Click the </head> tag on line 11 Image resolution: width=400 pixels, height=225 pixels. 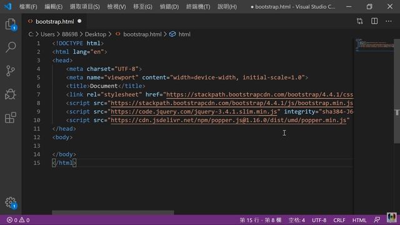(x=64, y=129)
